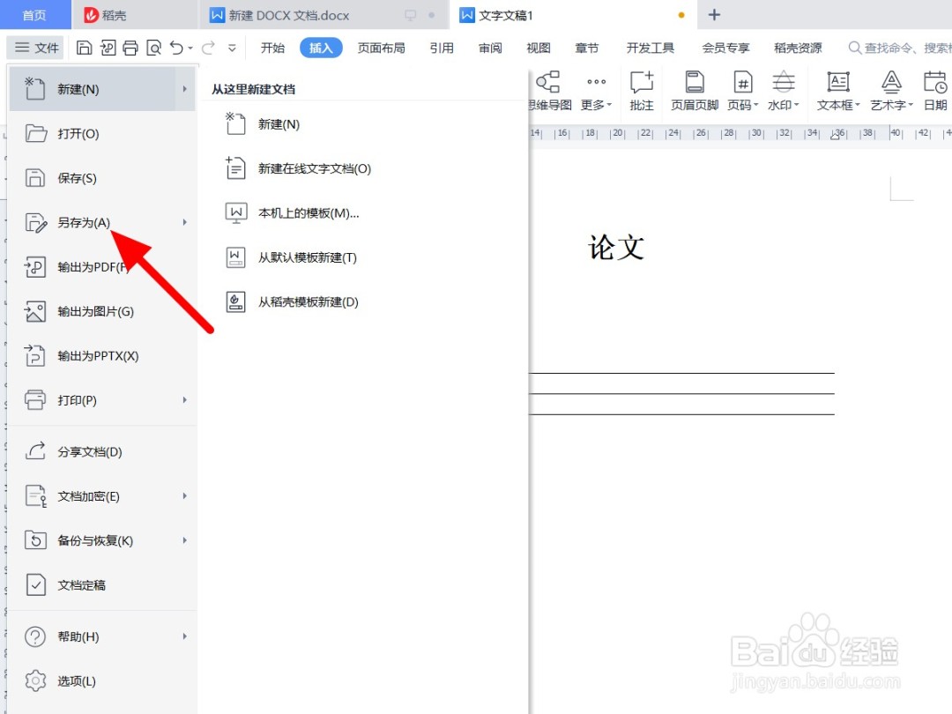Click the print preview icon in toolbar

point(153,48)
